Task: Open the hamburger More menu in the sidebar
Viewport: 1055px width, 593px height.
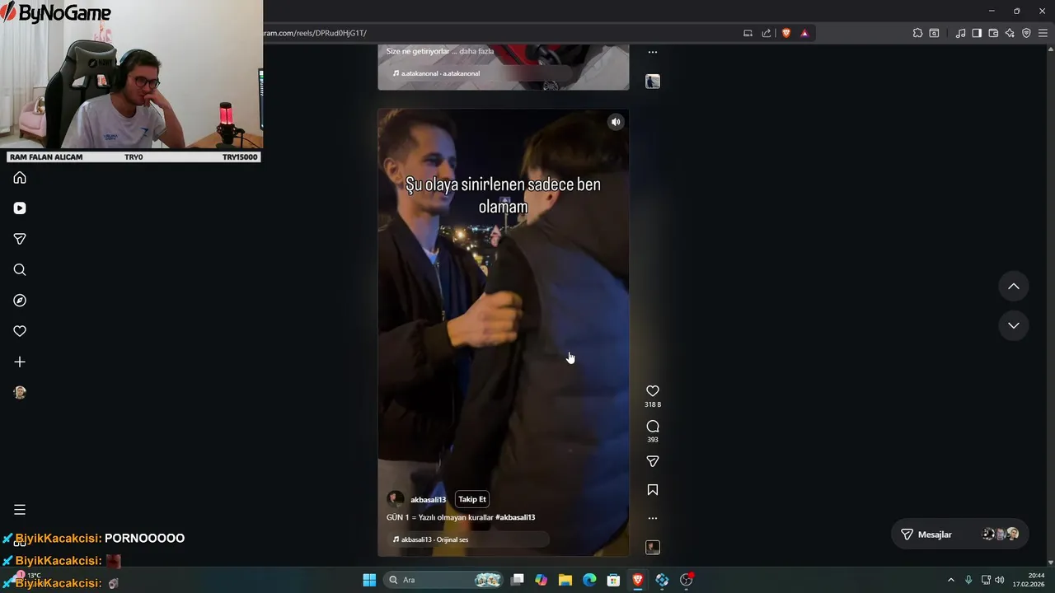Action: (x=20, y=510)
